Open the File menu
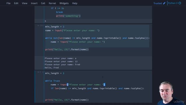Viewport: 186px width, 105px height. click(8, 3)
